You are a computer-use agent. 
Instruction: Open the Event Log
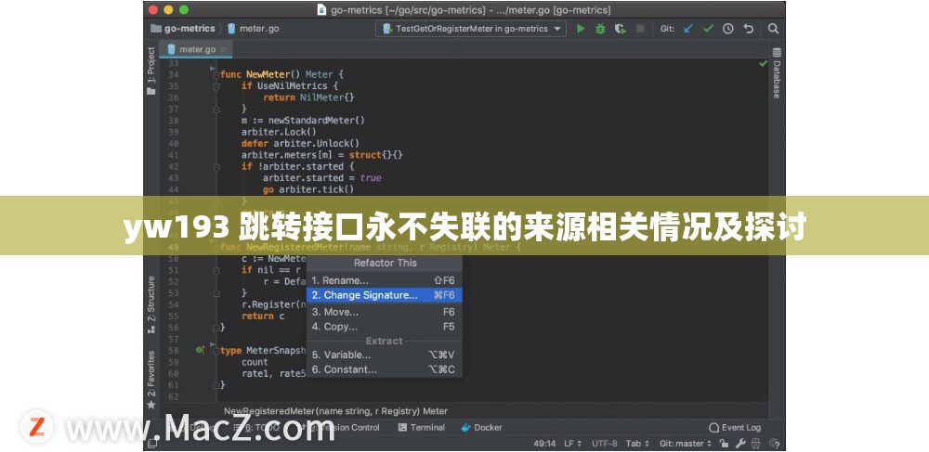point(735,427)
